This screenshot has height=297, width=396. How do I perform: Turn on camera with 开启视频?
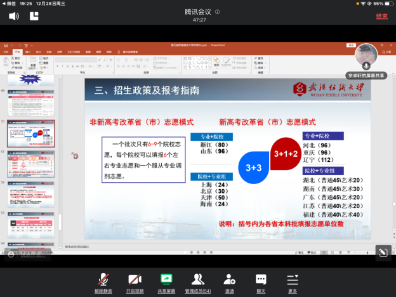click(135, 281)
